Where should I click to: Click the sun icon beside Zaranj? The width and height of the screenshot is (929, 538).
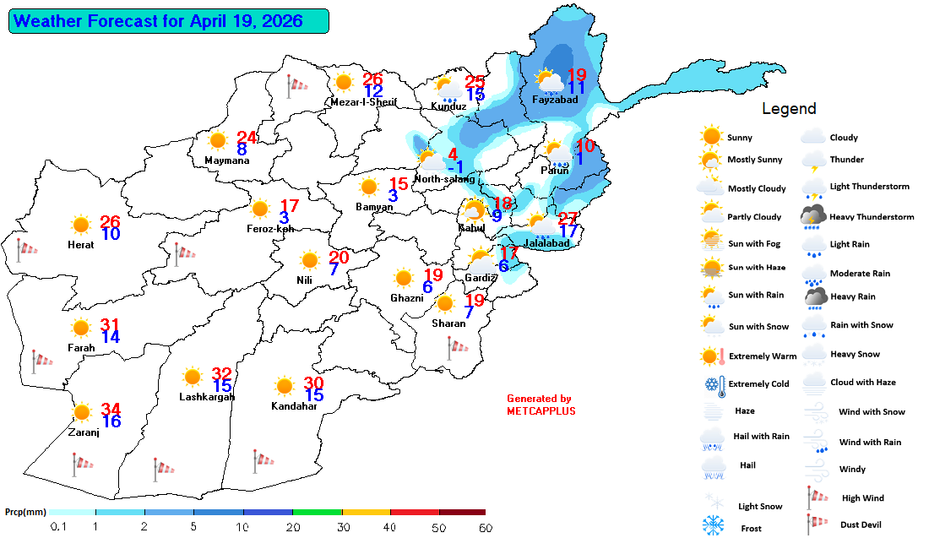(82, 413)
